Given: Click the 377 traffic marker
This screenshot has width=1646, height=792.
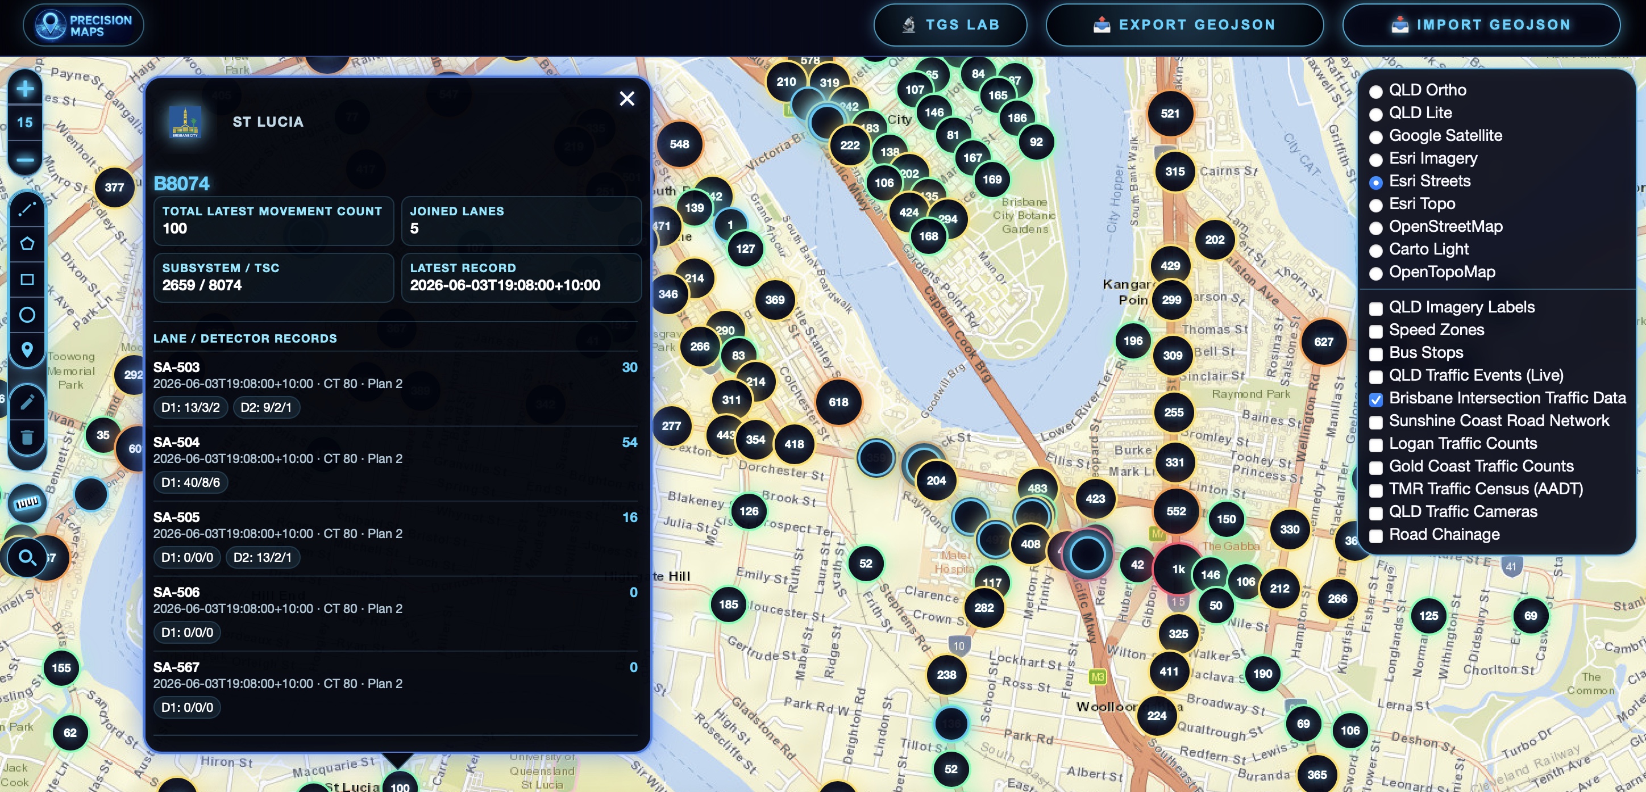Looking at the screenshot, I should click(114, 187).
